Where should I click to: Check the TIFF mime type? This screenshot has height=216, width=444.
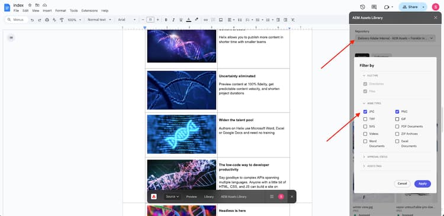[365, 119]
